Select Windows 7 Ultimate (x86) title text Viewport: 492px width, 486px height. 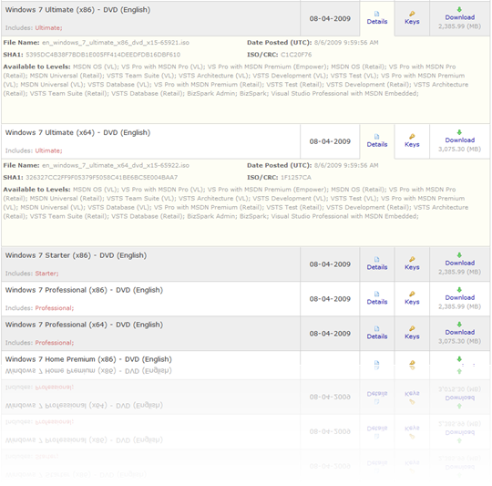[x=77, y=10]
